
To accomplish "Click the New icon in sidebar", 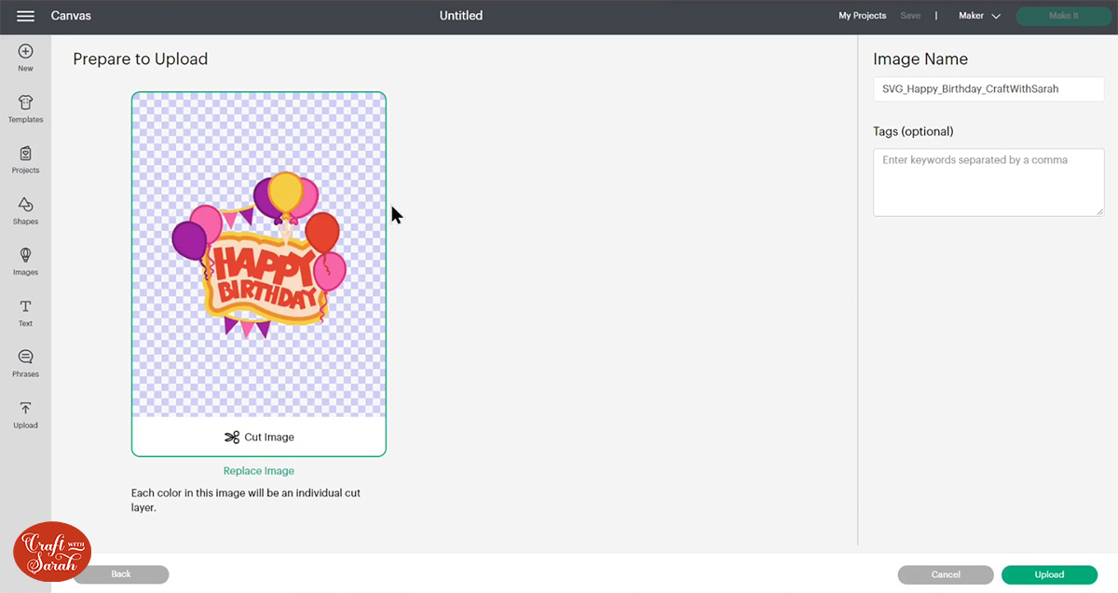I will [x=25, y=57].
